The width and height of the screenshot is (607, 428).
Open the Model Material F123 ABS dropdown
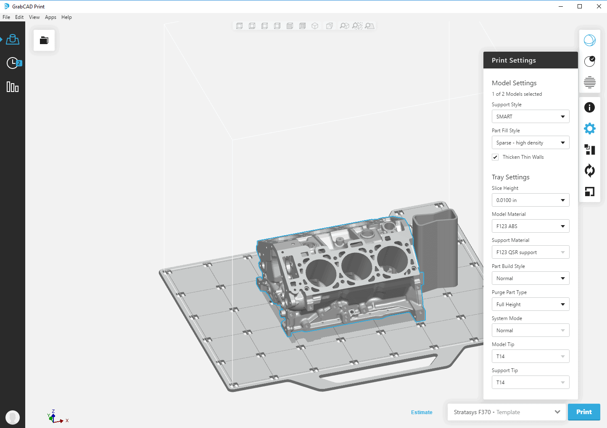[x=530, y=226]
